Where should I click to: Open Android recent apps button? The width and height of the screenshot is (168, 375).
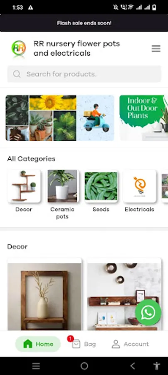coord(36,366)
